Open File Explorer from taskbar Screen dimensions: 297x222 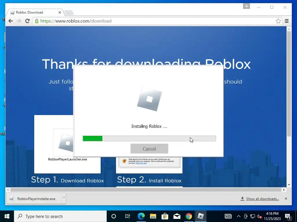(153, 216)
